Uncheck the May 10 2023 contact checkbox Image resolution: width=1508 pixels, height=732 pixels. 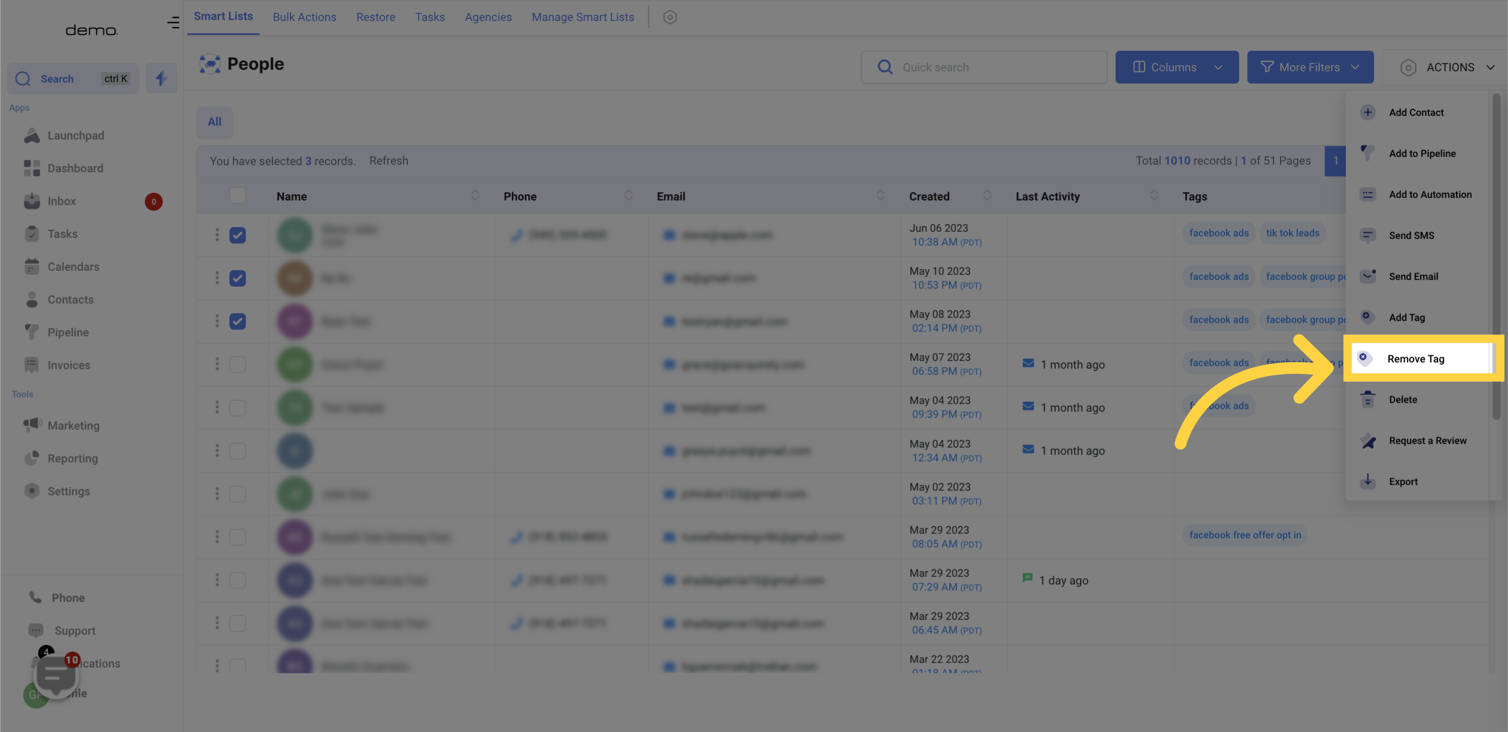point(237,278)
